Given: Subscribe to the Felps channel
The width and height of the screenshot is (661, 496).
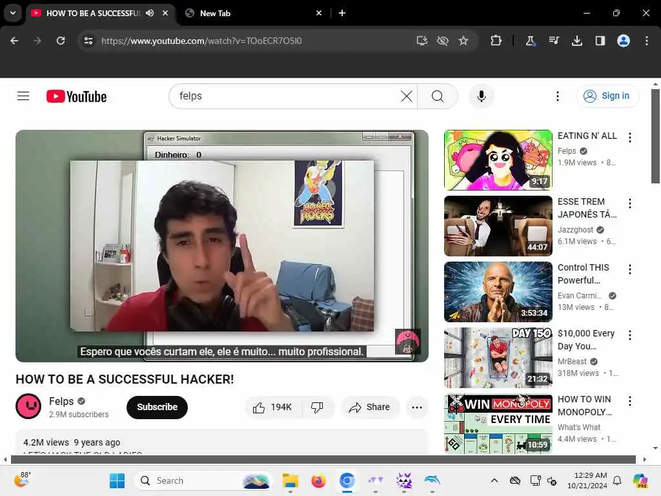Looking at the screenshot, I should pyautogui.click(x=157, y=407).
